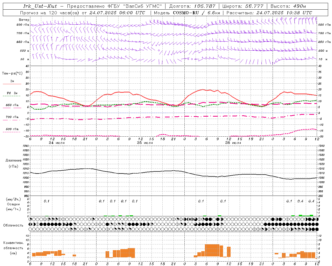The width and height of the screenshot is (332, 266).
Task: Click the Широта: 56.777 value
Action: [243, 6]
